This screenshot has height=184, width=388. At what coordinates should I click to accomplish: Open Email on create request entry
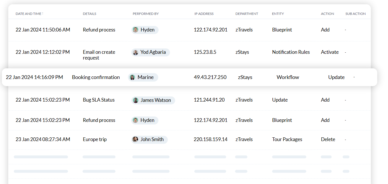pyautogui.click(x=99, y=55)
